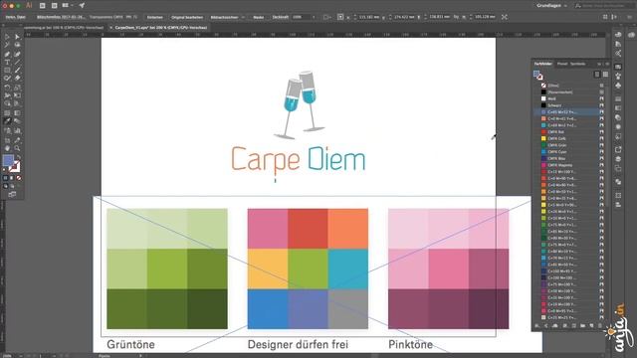Viewport: 637px width, 358px height.
Task: Set paint mode to Gradient below fill swatch
Action: [x=12, y=178]
